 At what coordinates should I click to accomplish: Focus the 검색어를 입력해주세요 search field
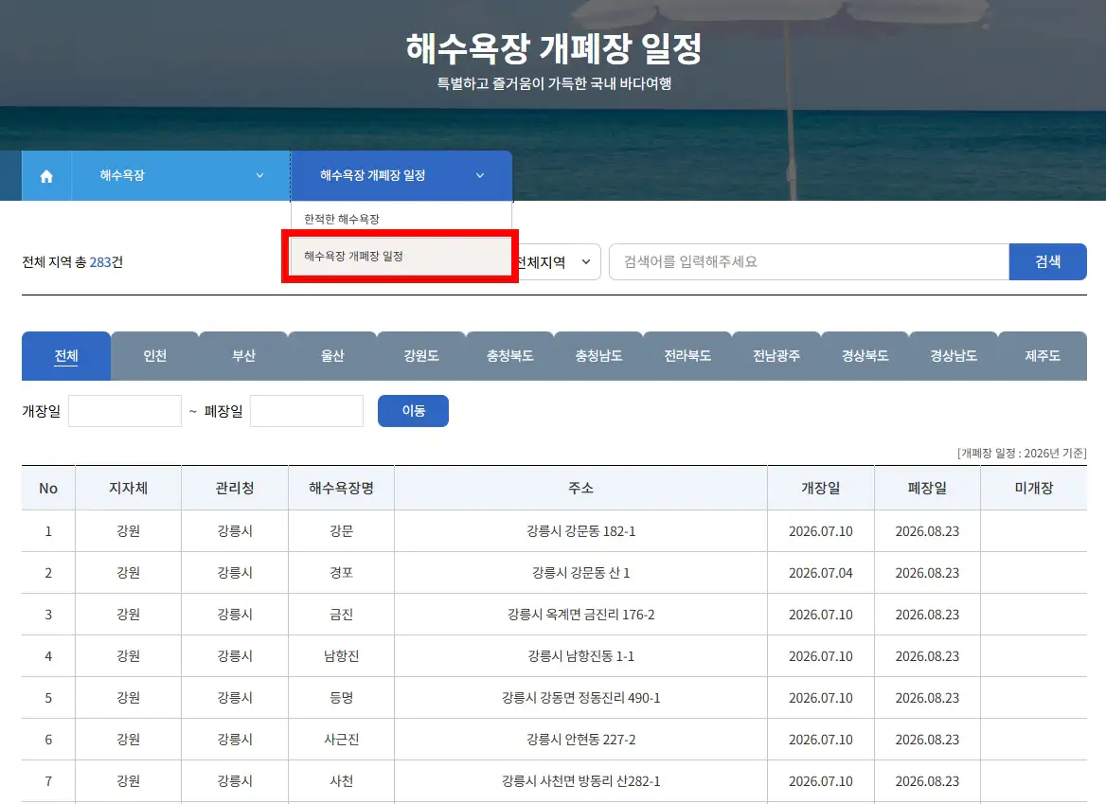click(809, 261)
